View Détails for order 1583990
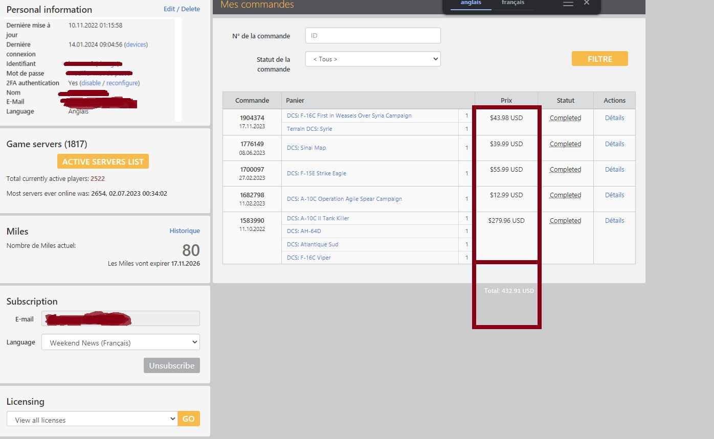This screenshot has width=714, height=439. click(614, 220)
